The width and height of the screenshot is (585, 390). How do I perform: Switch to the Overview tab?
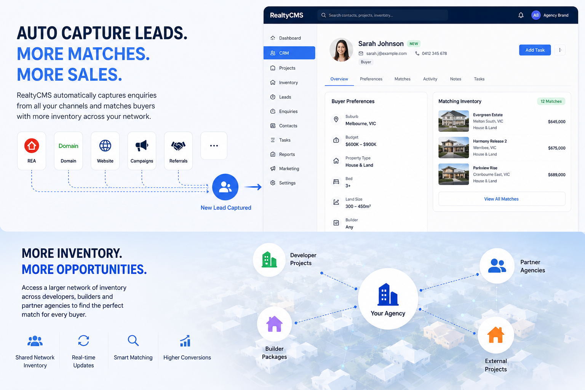click(339, 79)
